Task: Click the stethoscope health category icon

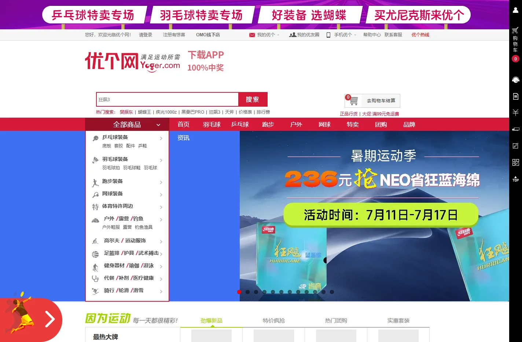Action: pos(95,279)
